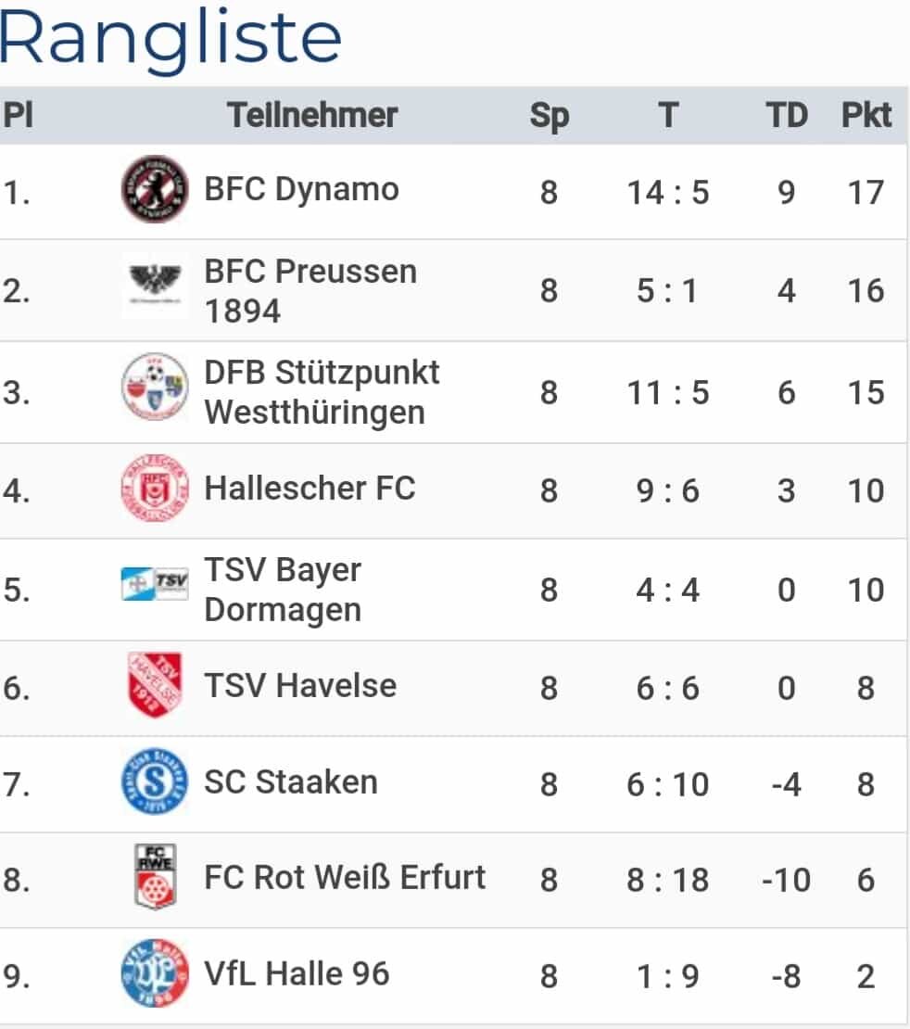
Task: Click the SC Staaken team name
Action: pyautogui.click(x=291, y=782)
